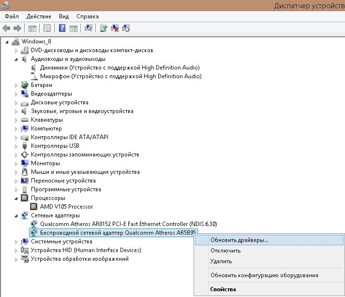Collapse the Windows_8 root node
This screenshot has height=297, width=345.
(7, 42)
